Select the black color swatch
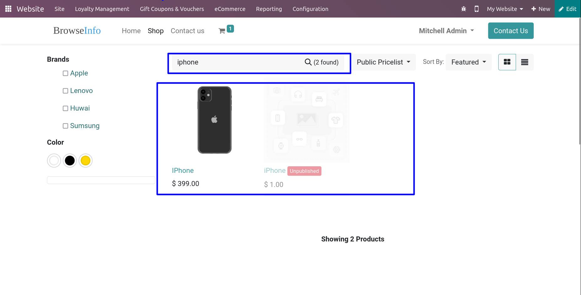This screenshot has width=581, height=295. point(70,161)
